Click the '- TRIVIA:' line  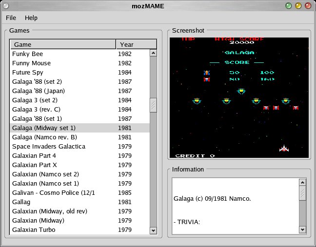click(187, 222)
